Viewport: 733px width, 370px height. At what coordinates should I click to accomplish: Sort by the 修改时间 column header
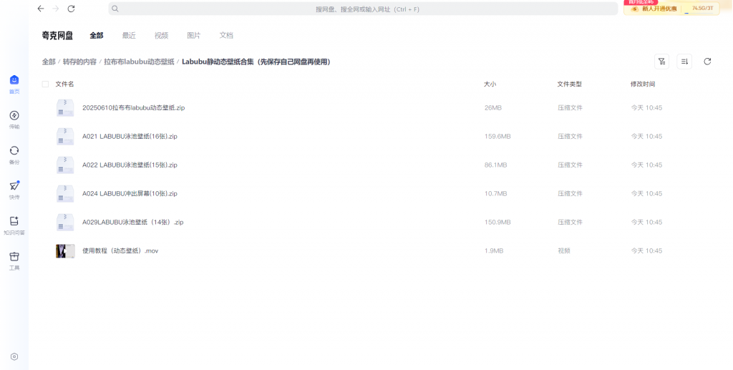coord(642,84)
